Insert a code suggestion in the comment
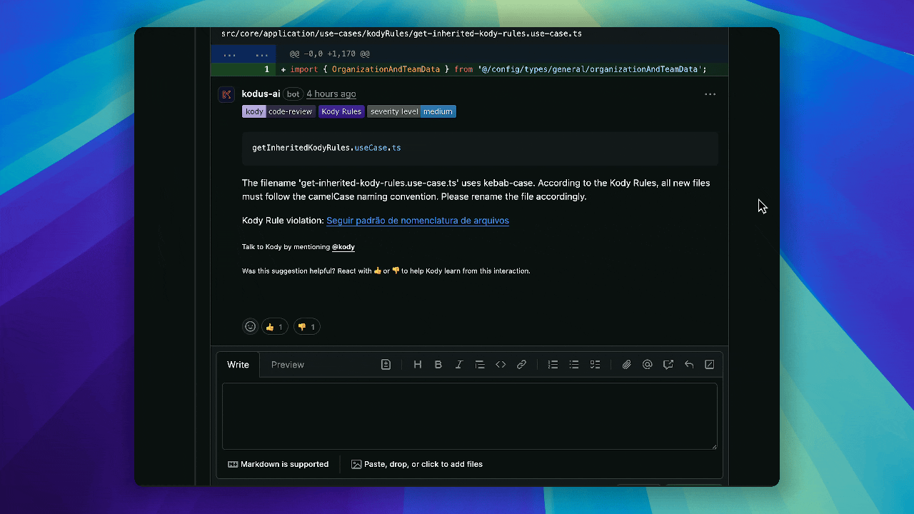This screenshot has width=914, height=514. click(386, 365)
